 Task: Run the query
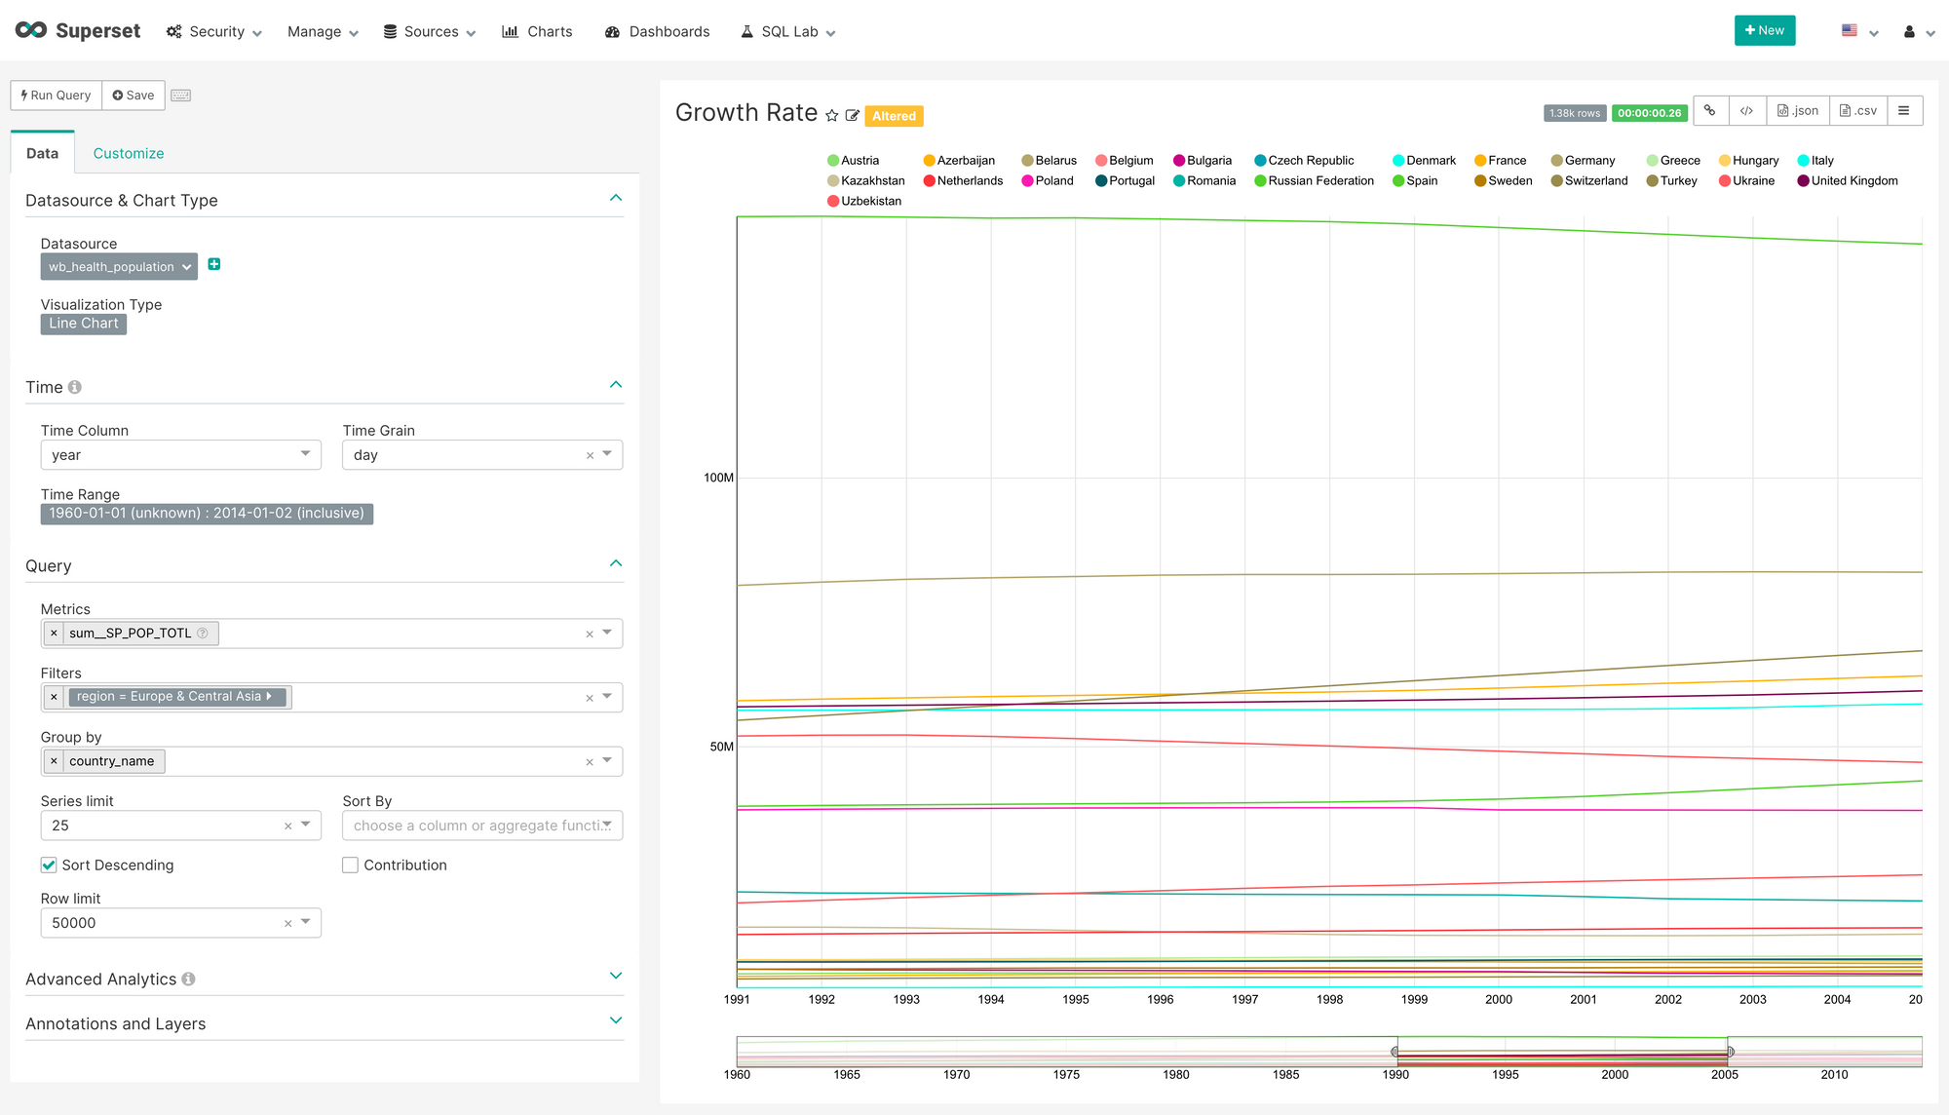[55, 95]
